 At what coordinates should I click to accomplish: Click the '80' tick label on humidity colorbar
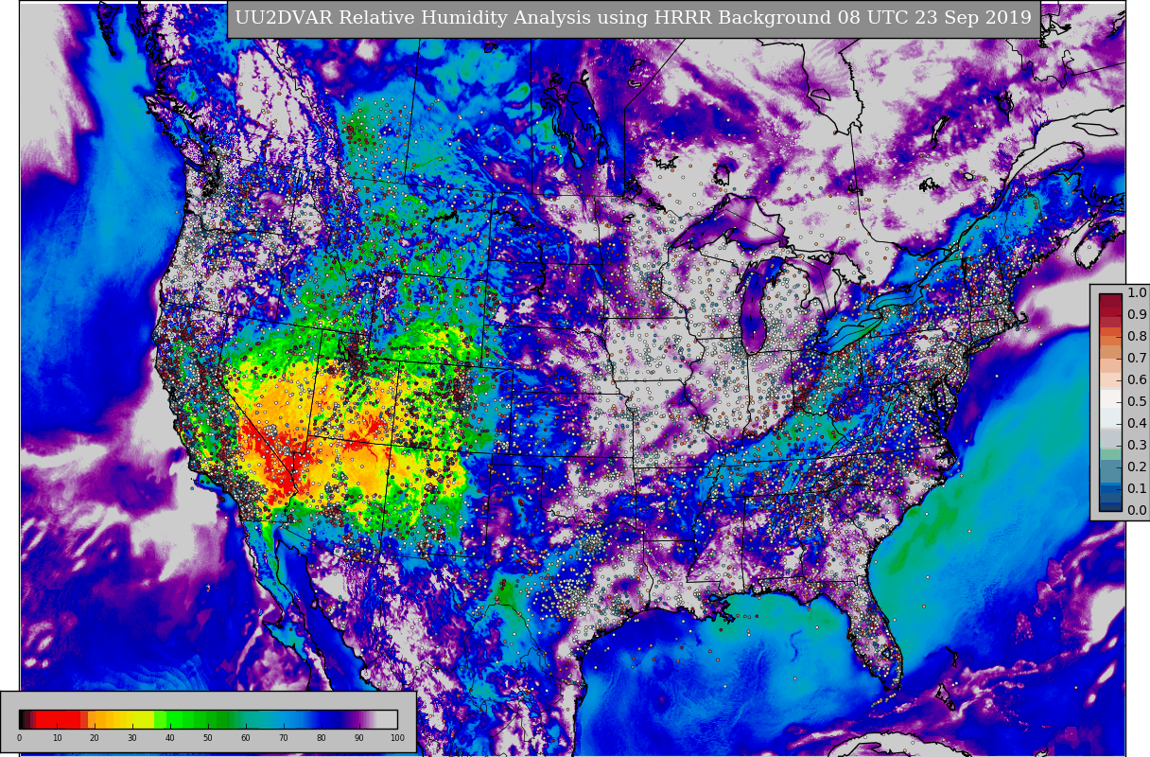click(x=322, y=738)
